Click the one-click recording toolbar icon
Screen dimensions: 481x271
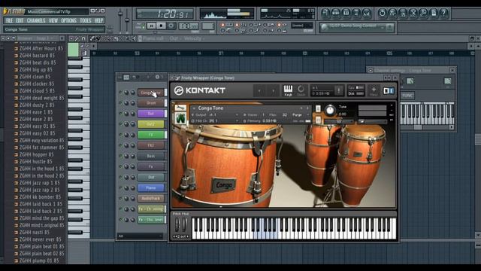click(x=423, y=14)
